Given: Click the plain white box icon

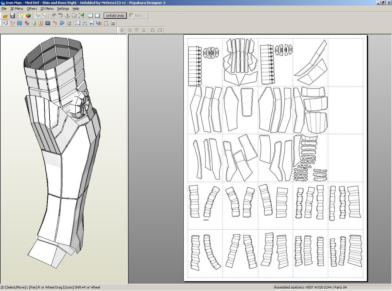Looking at the screenshot, I should [44, 16].
